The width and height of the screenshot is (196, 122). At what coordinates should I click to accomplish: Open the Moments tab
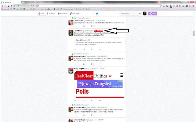point(51,13)
